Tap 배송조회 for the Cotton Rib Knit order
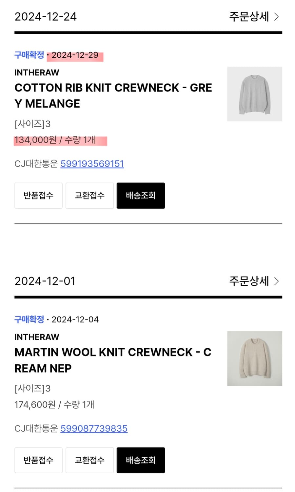Viewport: 295px width, 492px height. point(141,195)
